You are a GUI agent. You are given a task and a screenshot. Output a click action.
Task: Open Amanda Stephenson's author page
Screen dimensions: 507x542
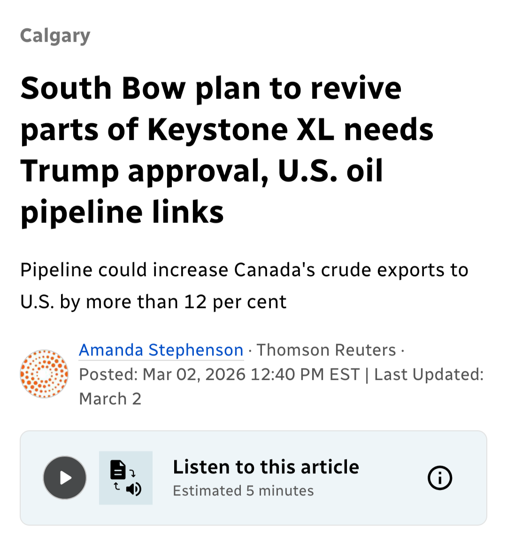[x=161, y=350]
